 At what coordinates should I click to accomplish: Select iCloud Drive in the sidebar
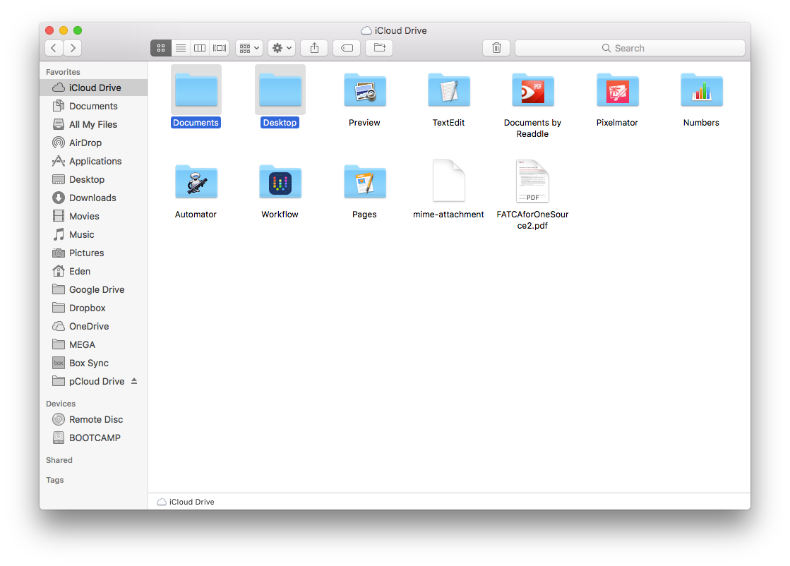point(94,88)
